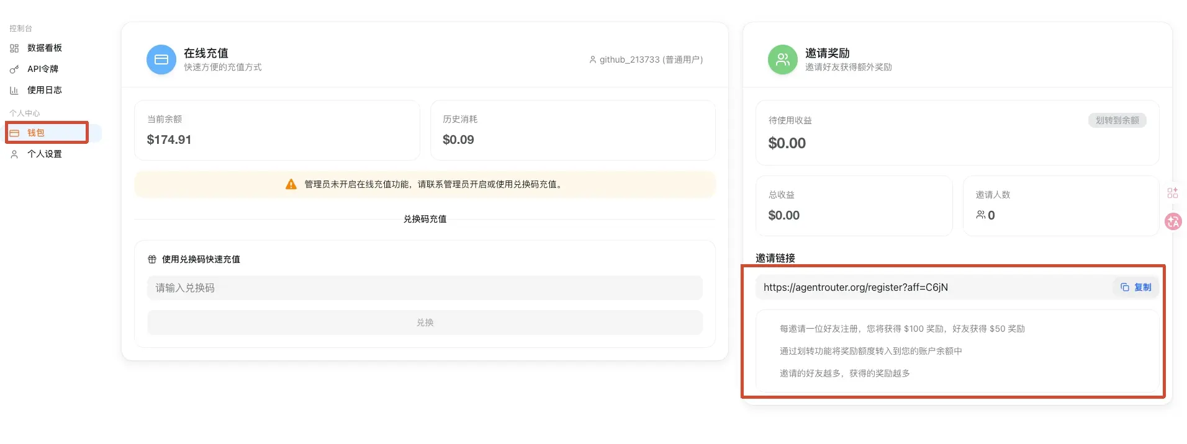The height and width of the screenshot is (444, 1187).
Task: Click the 划转到余额 button
Action: 1117,120
